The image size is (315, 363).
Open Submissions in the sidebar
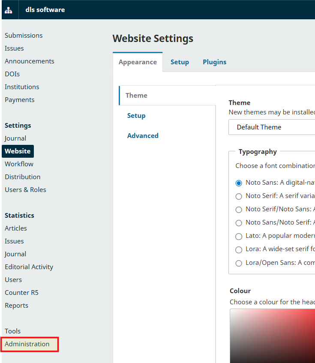click(x=24, y=36)
